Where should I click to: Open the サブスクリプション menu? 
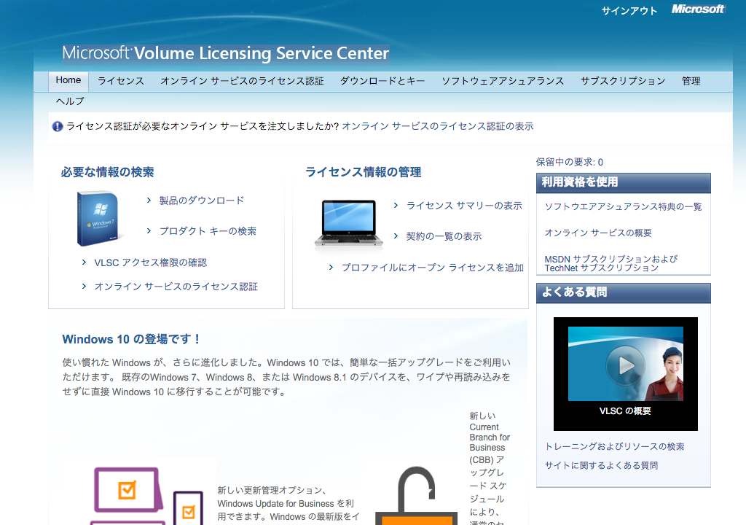[623, 81]
